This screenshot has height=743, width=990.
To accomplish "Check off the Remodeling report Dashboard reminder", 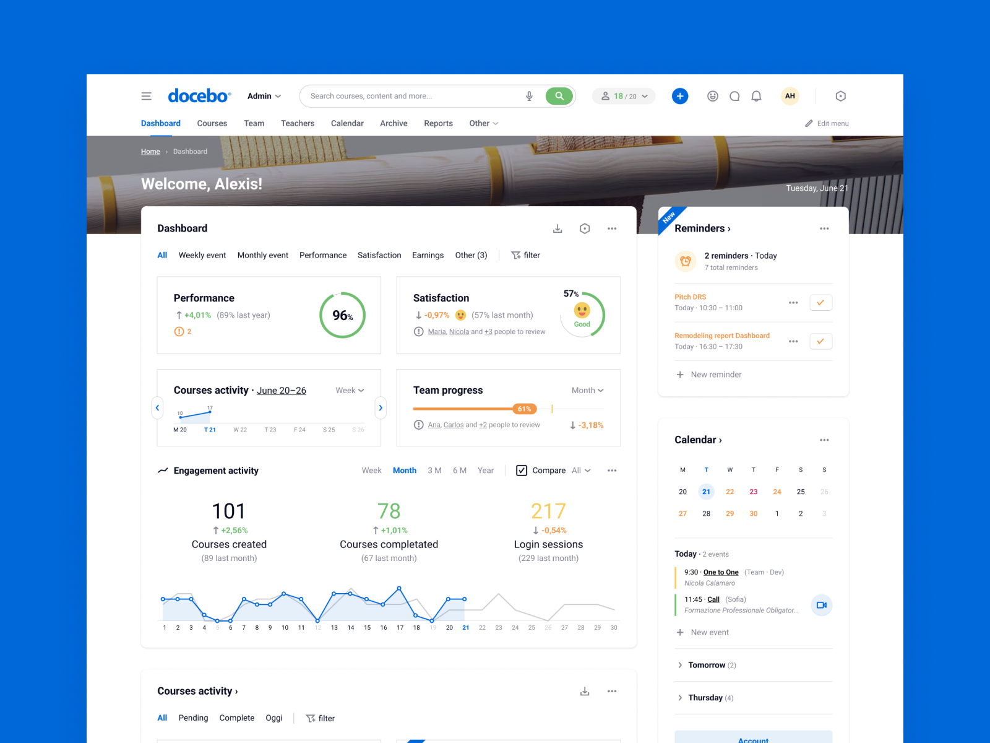I will (820, 341).
